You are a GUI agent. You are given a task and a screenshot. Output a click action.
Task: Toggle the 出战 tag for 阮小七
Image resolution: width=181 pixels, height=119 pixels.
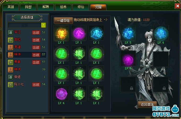click(36, 84)
